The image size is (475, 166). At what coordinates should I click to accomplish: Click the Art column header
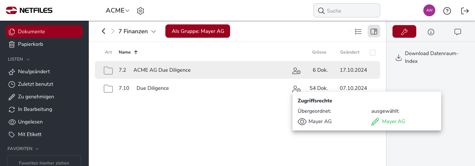coord(109,52)
